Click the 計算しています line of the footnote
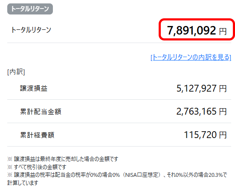Screen dimensions: 235x193 click(x=23, y=183)
